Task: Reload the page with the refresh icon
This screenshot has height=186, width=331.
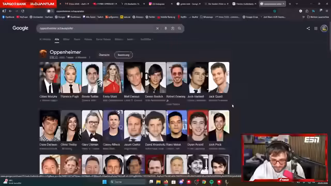Action: click(23, 11)
